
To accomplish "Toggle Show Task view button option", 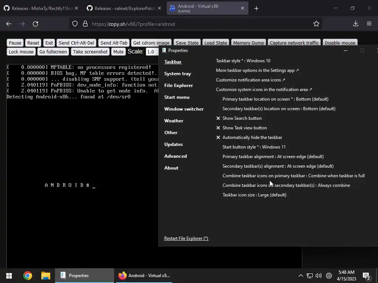I will click(x=241, y=128).
